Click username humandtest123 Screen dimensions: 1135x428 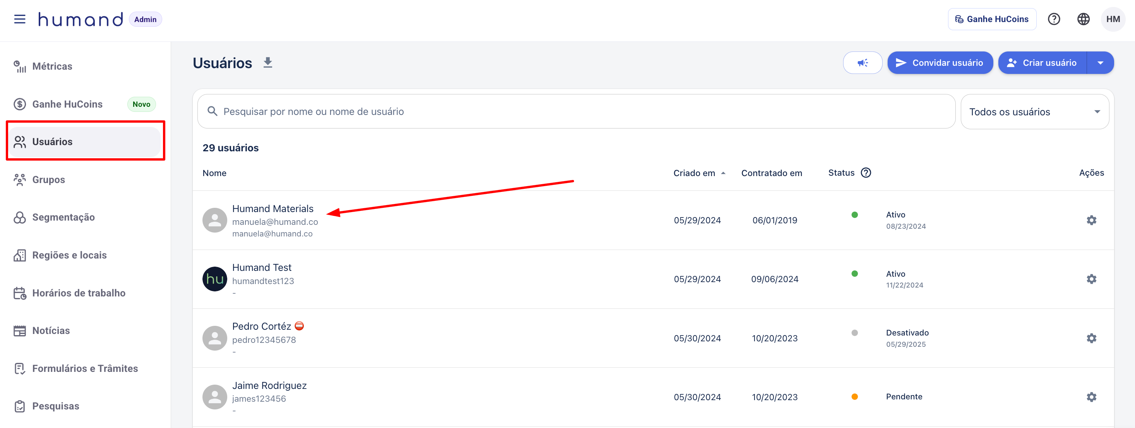[263, 281]
